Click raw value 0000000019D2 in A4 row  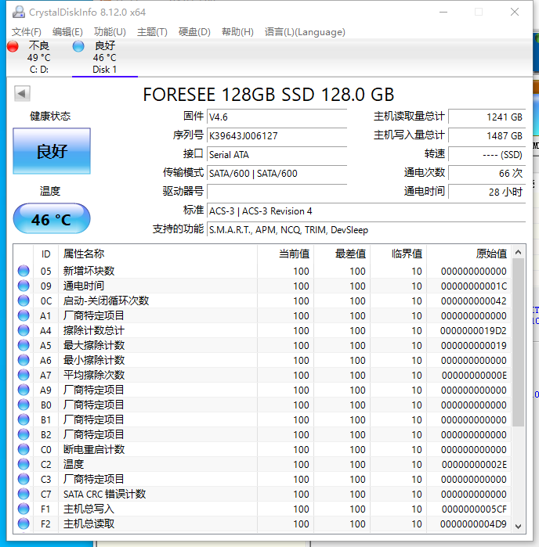(x=473, y=330)
